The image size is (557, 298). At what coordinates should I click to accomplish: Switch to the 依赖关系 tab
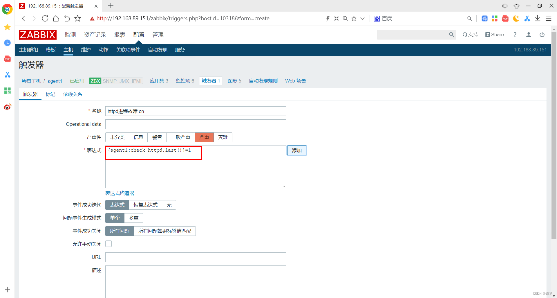pyautogui.click(x=73, y=94)
